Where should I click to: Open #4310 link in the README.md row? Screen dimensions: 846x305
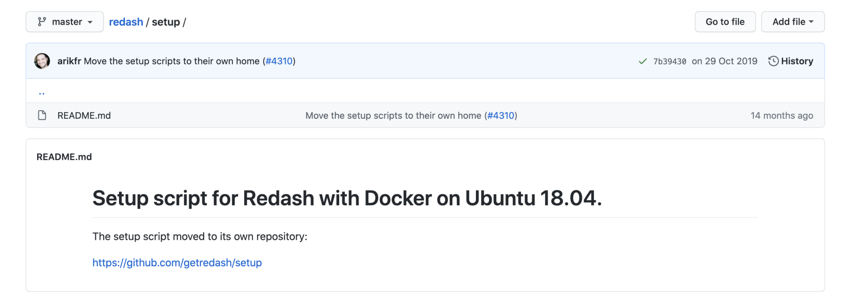(501, 115)
